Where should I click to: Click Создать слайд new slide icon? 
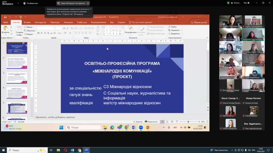(19, 30)
